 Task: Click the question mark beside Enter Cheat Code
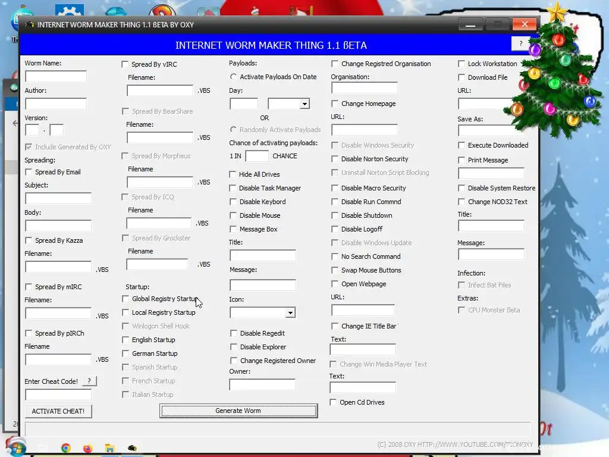click(89, 381)
